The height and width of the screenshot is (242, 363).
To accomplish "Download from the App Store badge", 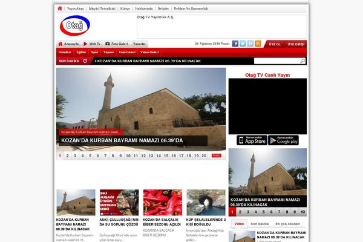I will tap(252, 140).
